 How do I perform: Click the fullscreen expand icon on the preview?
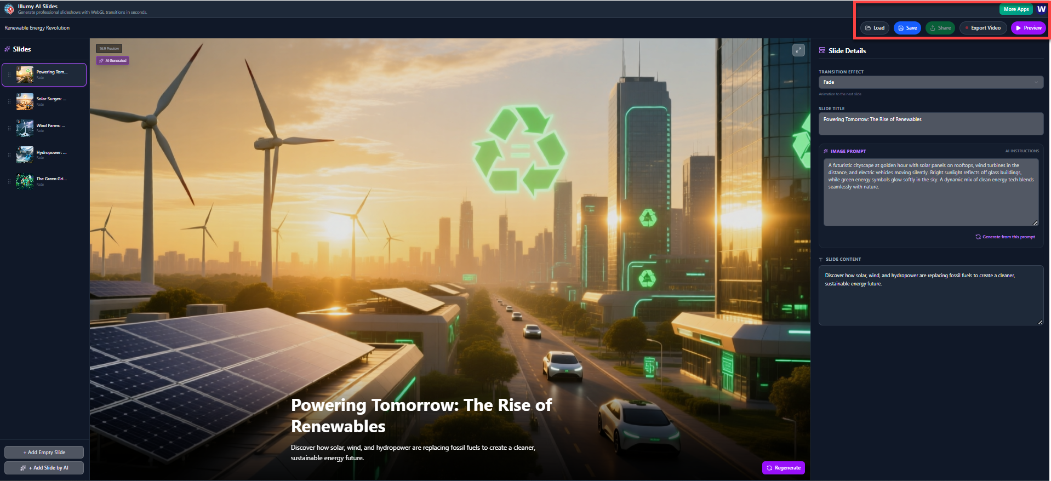(x=798, y=50)
